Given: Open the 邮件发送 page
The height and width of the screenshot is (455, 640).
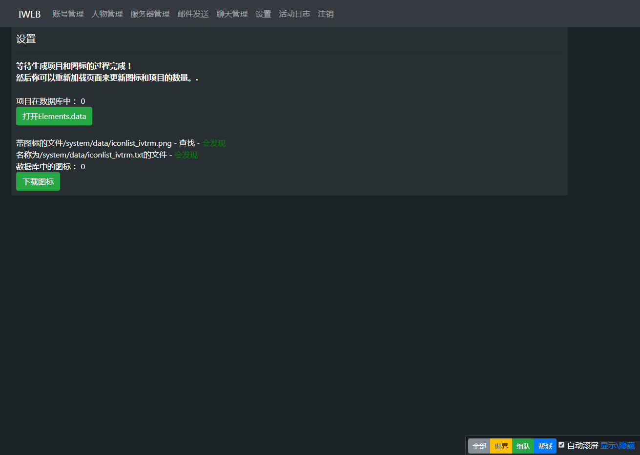Looking at the screenshot, I should tap(193, 14).
